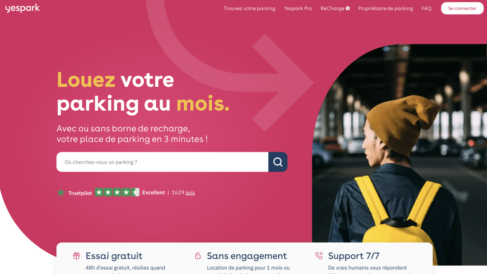
Task: Click the Sans engagement heading
Action: [247, 256]
